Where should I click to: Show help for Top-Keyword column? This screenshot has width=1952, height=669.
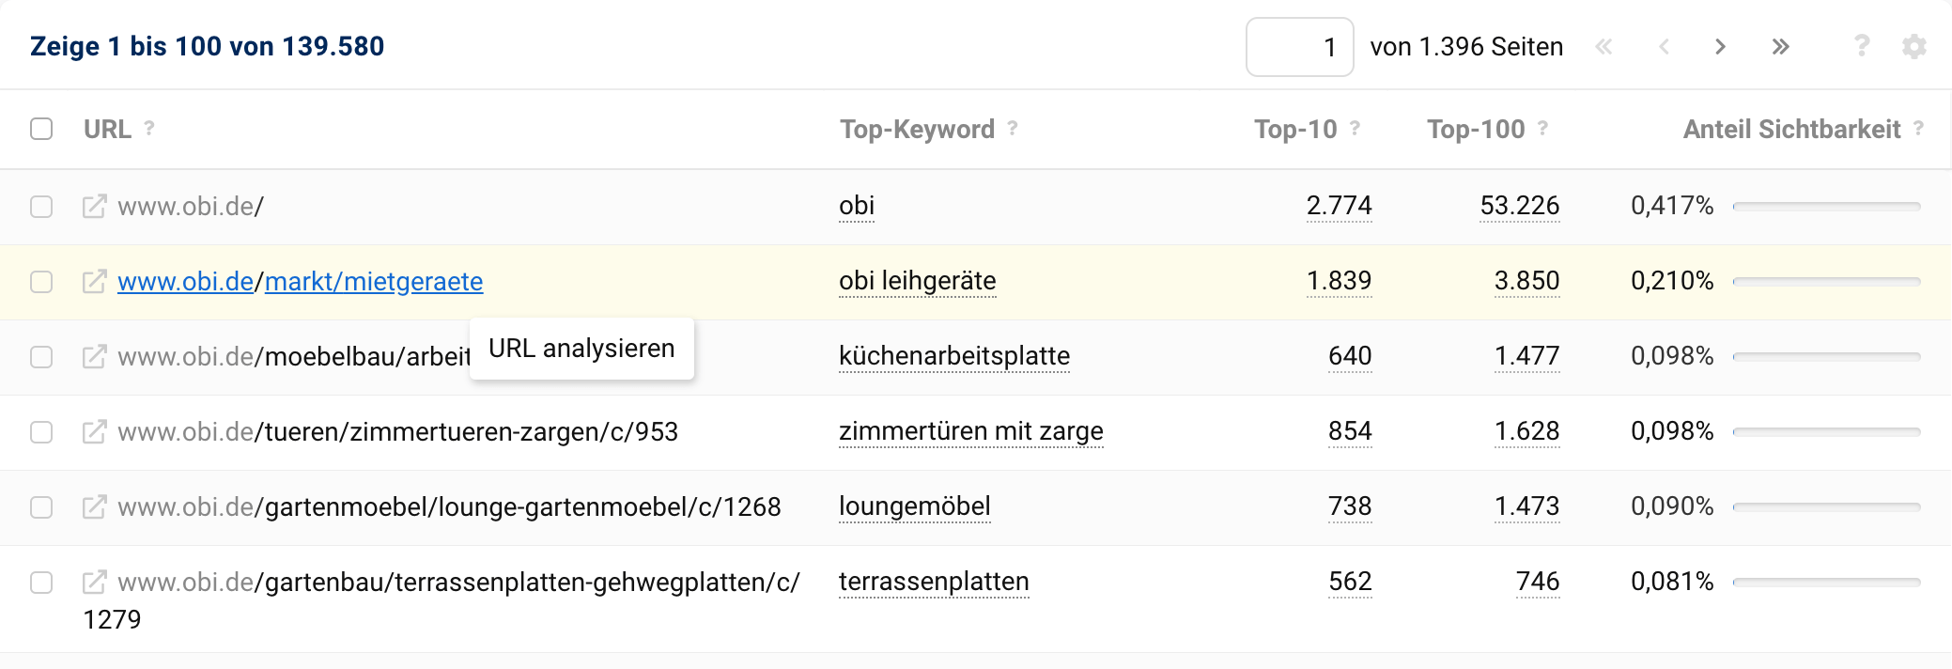(x=1013, y=128)
